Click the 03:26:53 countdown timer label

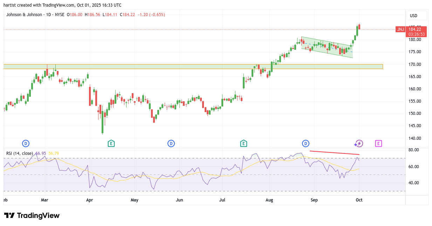coord(417,34)
